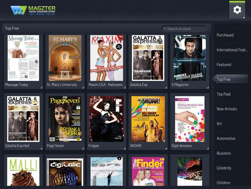Open the cover between digitalic and The Finder
The image size is (251, 189).
pyautogui.click(x=107, y=172)
